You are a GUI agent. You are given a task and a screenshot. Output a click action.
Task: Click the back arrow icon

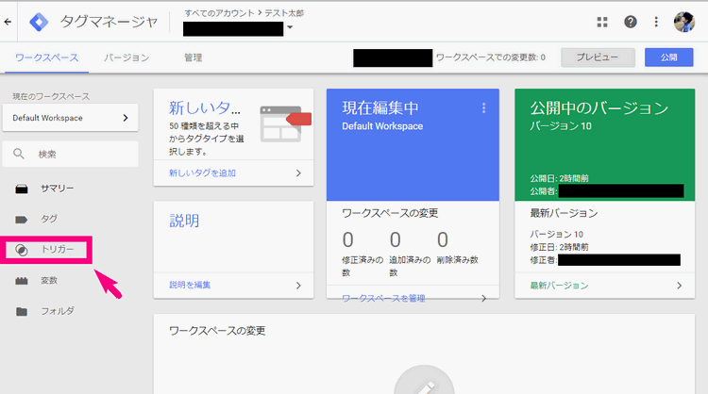[x=8, y=22]
